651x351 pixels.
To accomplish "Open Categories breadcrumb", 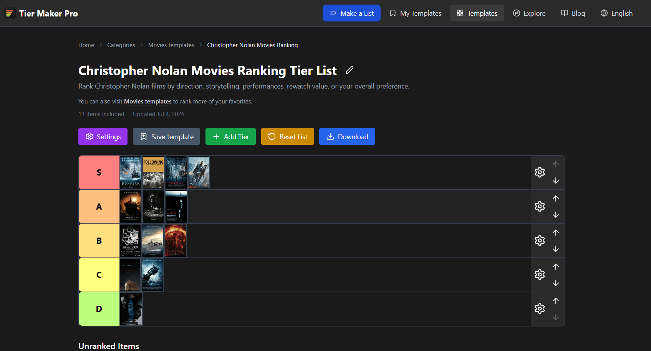I will tap(121, 45).
